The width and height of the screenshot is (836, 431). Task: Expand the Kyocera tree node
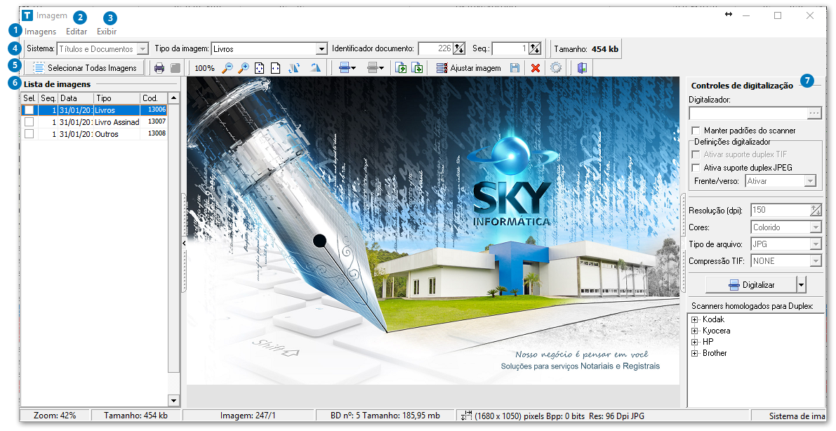point(695,331)
